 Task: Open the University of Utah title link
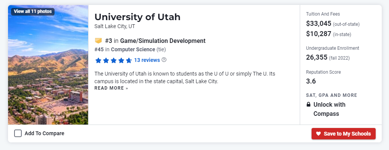tap(137, 17)
